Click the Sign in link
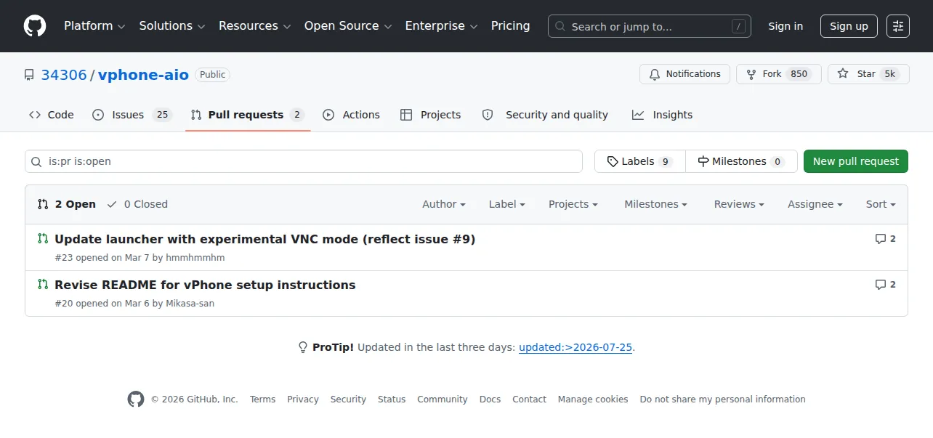The width and height of the screenshot is (933, 438). pyautogui.click(x=785, y=26)
